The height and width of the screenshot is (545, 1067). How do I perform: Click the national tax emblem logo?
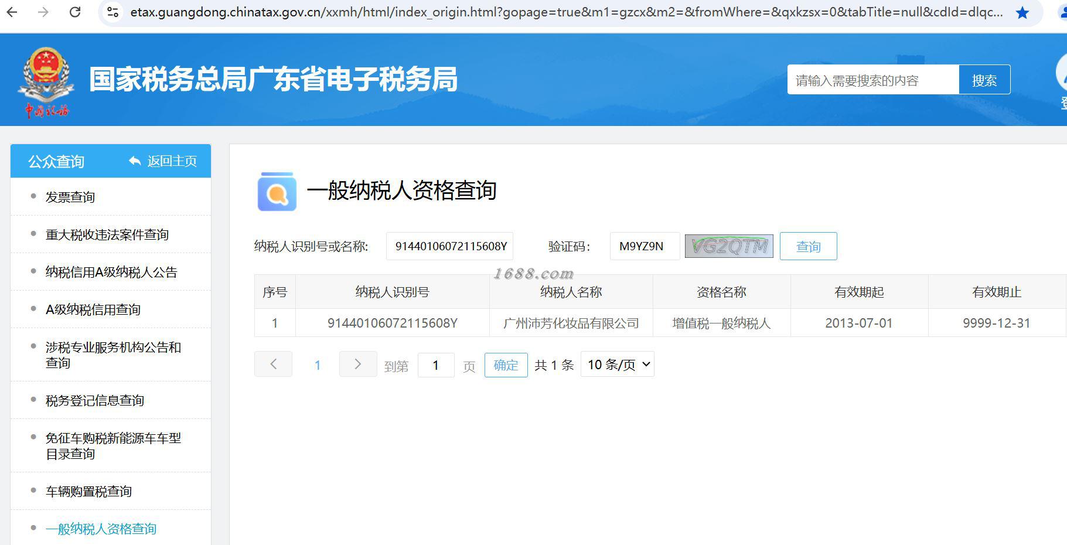tap(46, 81)
